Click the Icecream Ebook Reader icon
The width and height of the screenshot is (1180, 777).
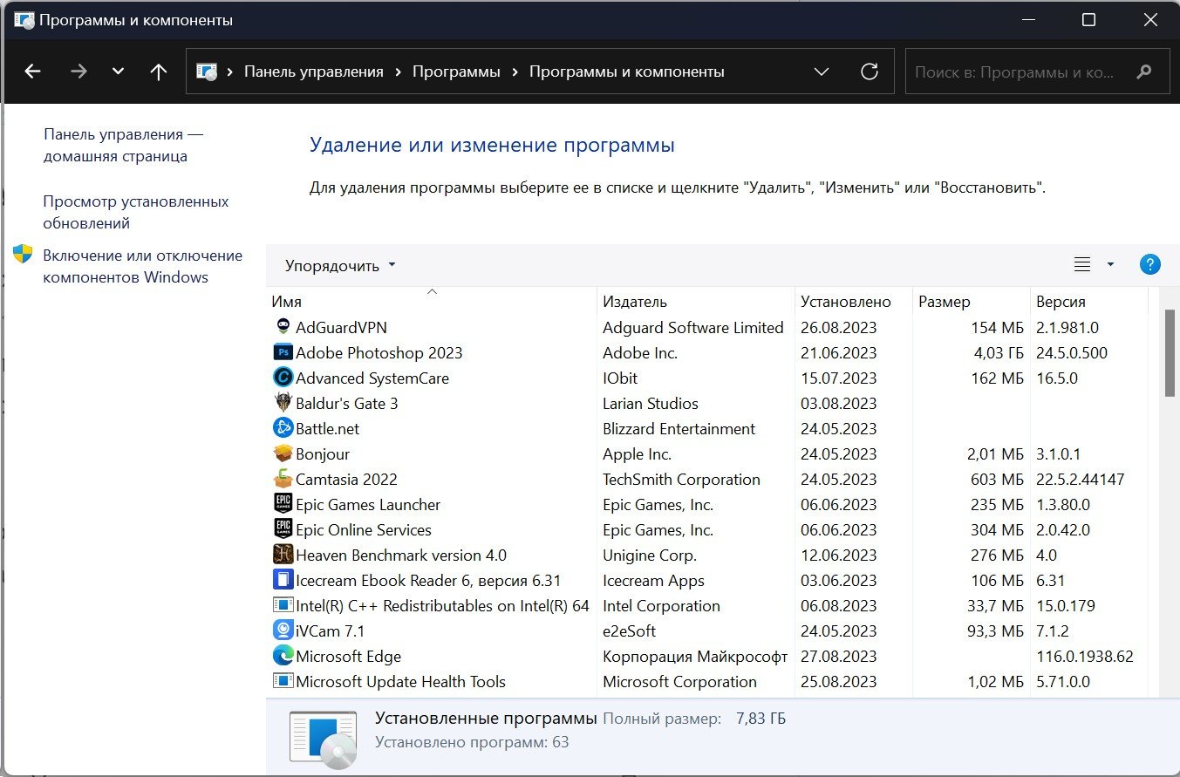click(283, 580)
